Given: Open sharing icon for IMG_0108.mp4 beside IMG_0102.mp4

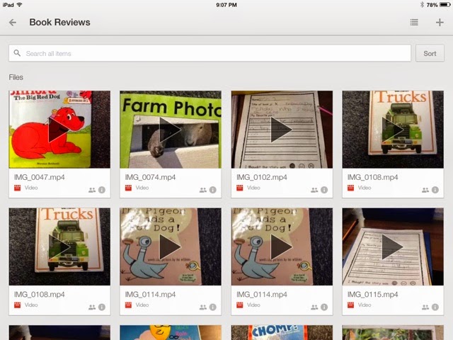Looking at the screenshot, I should pyautogui.click(x=425, y=190).
